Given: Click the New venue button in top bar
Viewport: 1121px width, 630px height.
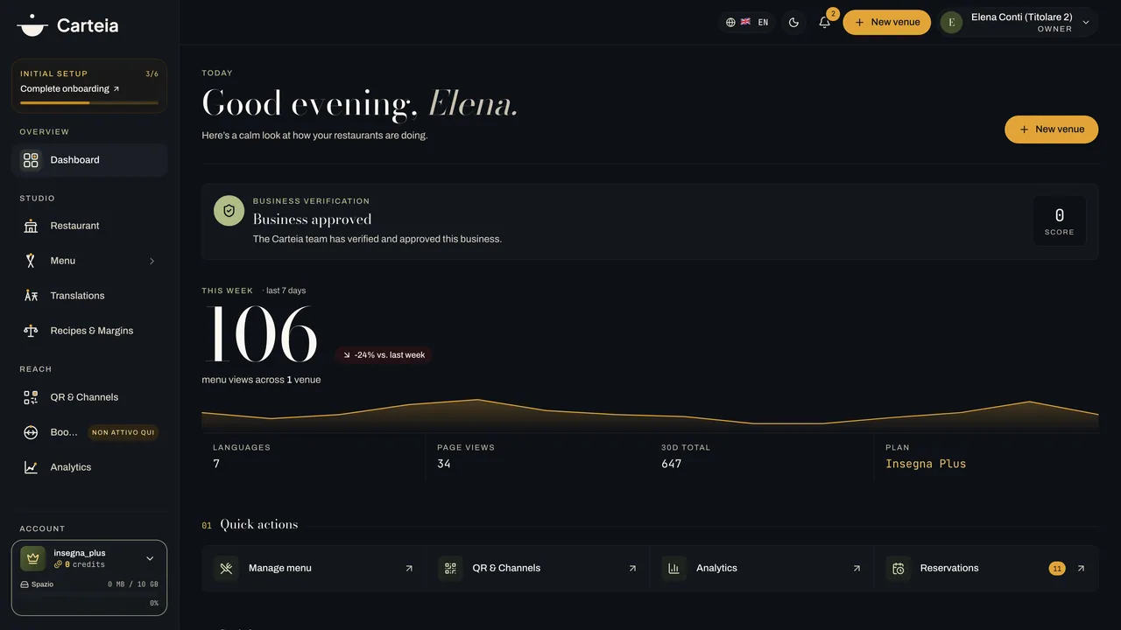Looking at the screenshot, I should coord(886,22).
